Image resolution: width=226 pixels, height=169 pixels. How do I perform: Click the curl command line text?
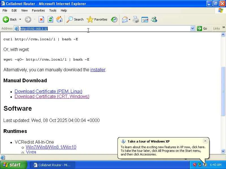41,39
